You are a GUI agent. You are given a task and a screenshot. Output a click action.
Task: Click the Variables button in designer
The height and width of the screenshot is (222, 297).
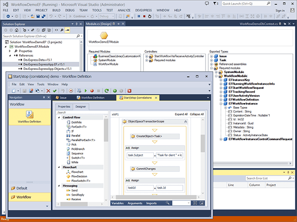pos(118,203)
